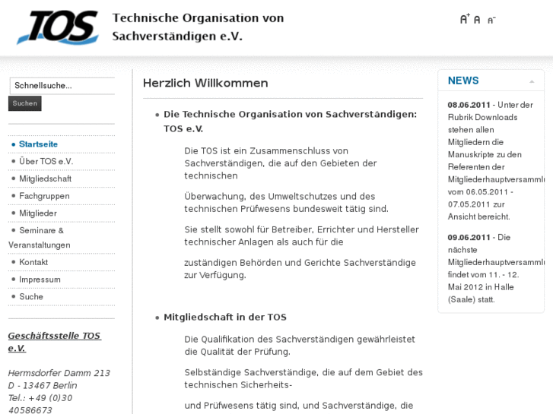The width and height of the screenshot is (553, 414).
Task: Click news date 09.06.2011
Action: [x=469, y=238]
